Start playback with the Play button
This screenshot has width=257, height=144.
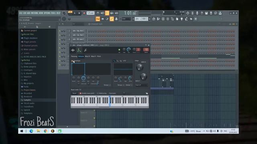coord(75,13)
